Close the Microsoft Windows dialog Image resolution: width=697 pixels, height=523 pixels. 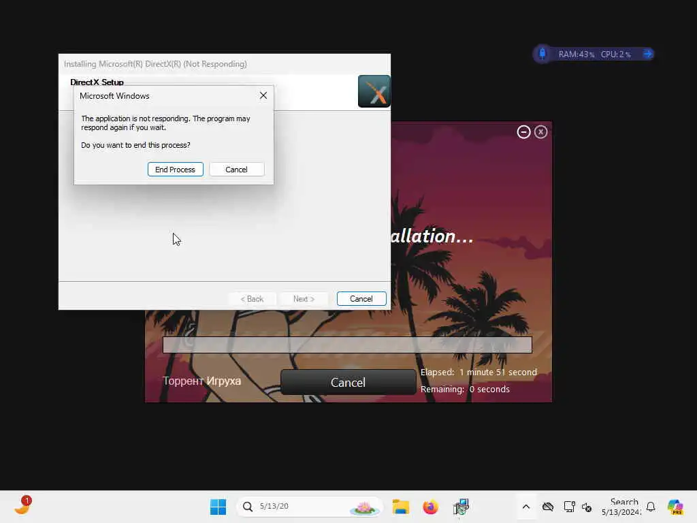coord(263,95)
